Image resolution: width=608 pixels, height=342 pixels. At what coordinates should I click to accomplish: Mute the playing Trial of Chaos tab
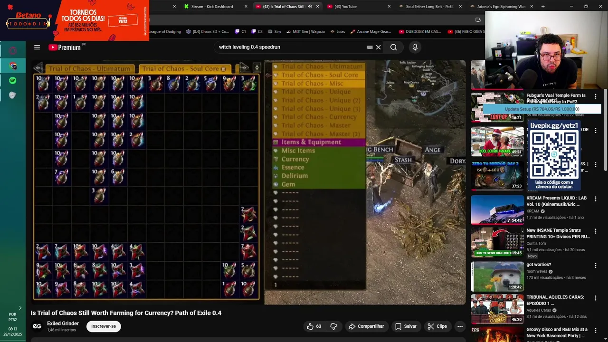[x=310, y=7]
